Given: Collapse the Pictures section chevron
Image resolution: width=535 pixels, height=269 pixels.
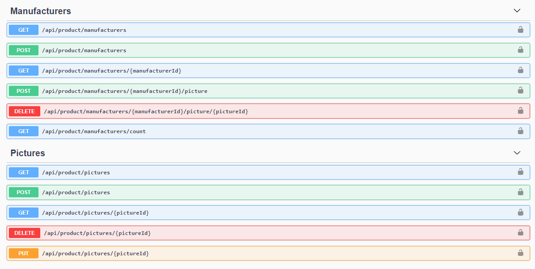Looking at the screenshot, I should 517,153.
